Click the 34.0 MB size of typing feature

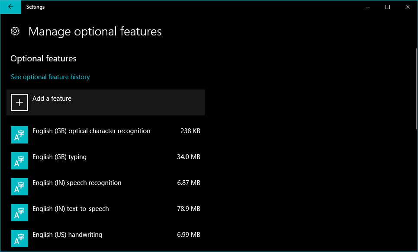pyautogui.click(x=189, y=157)
